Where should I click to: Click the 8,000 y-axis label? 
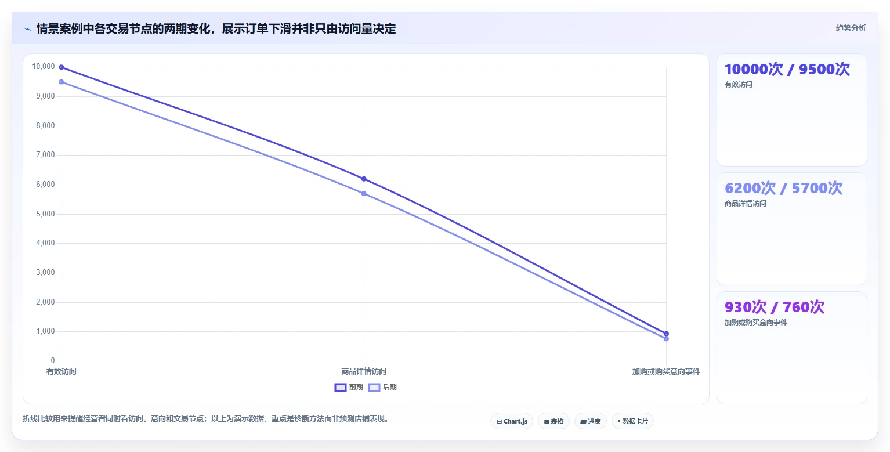[45, 126]
